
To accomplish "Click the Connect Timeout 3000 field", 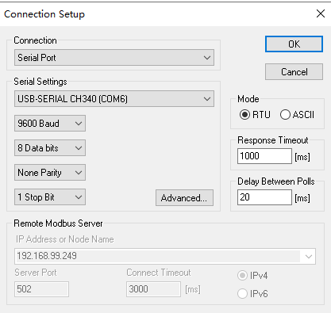I will [x=153, y=289].
